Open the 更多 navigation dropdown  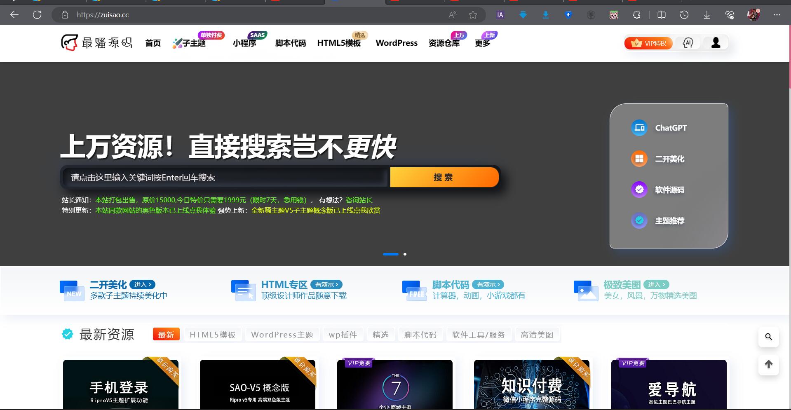point(482,43)
